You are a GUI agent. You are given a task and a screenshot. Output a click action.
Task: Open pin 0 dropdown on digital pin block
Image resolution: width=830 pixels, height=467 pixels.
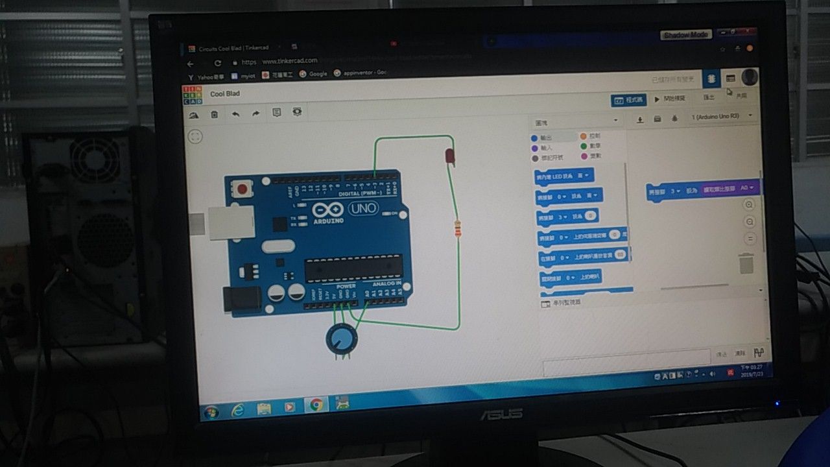[x=562, y=196]
